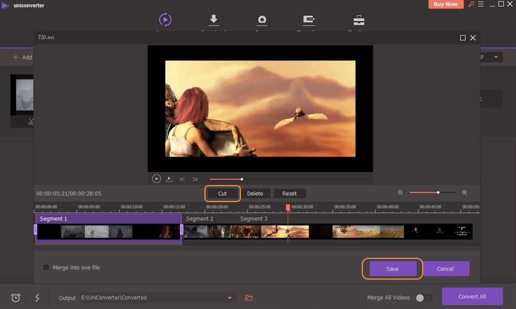Open the output format dropdown arrow at top right

pos(496,57)
